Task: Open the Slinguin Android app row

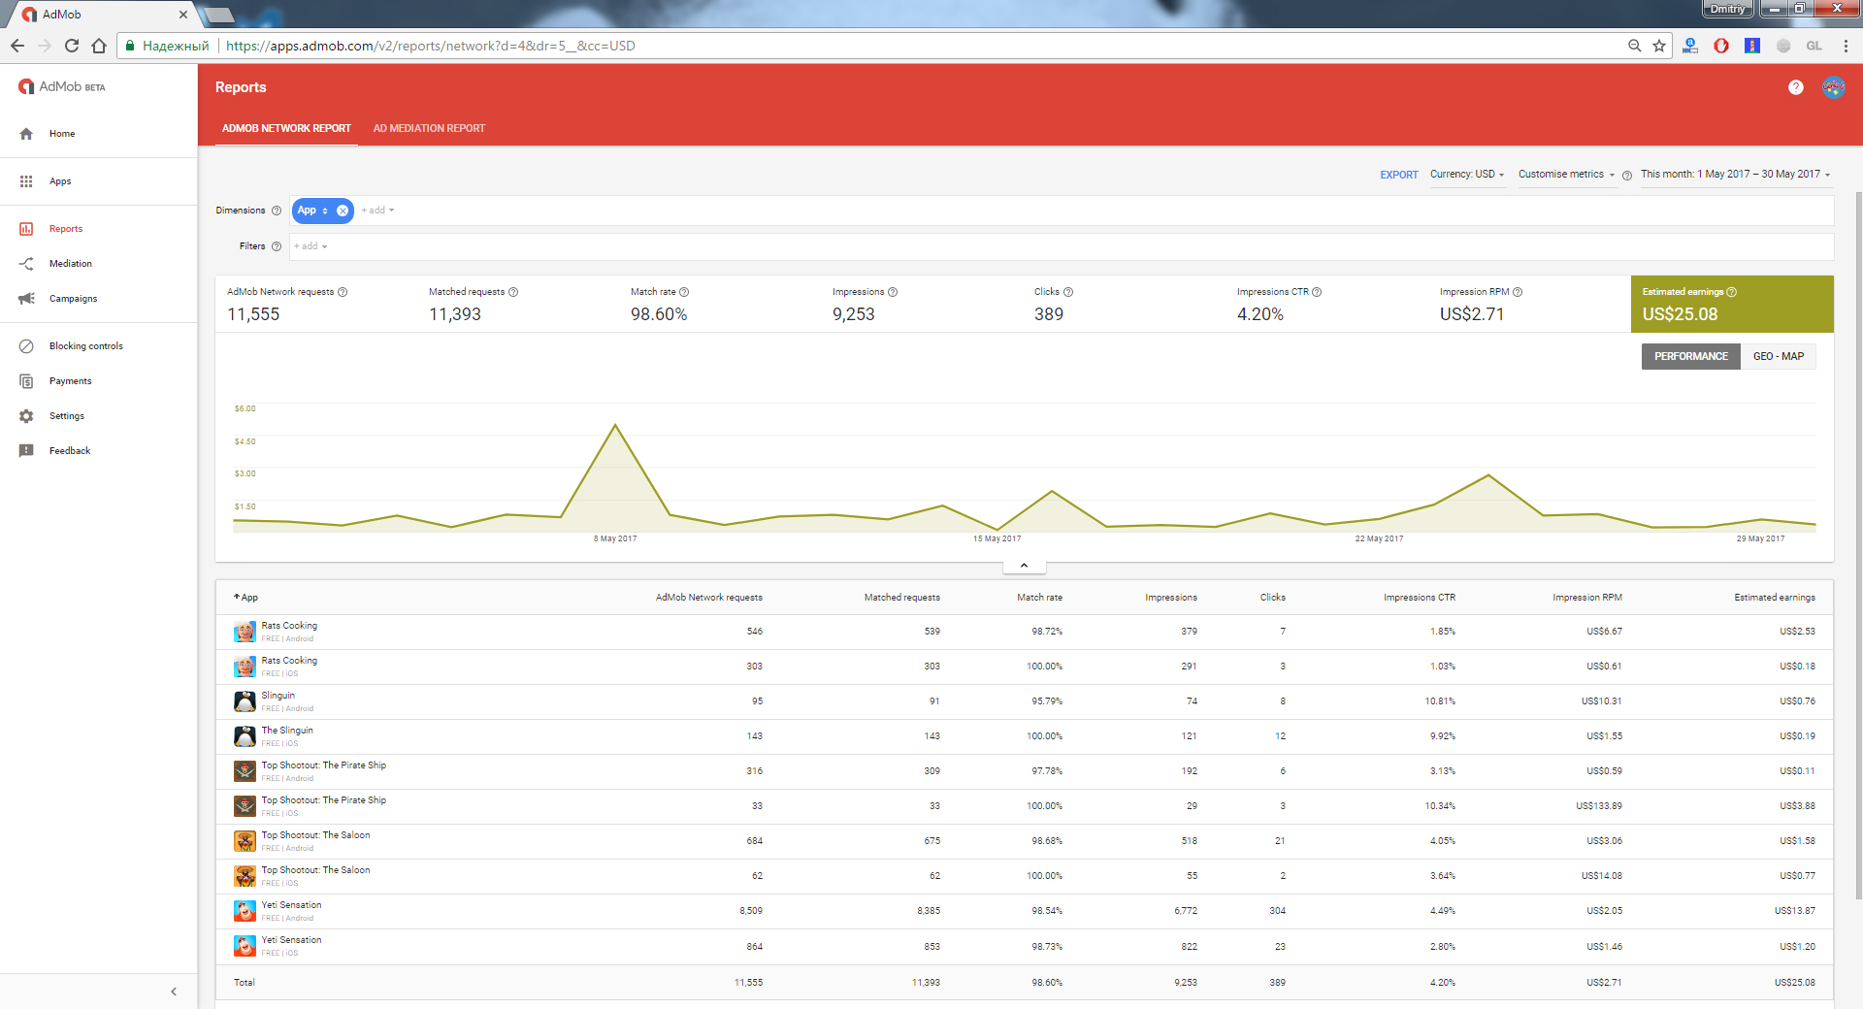Action: point(1025,701)
